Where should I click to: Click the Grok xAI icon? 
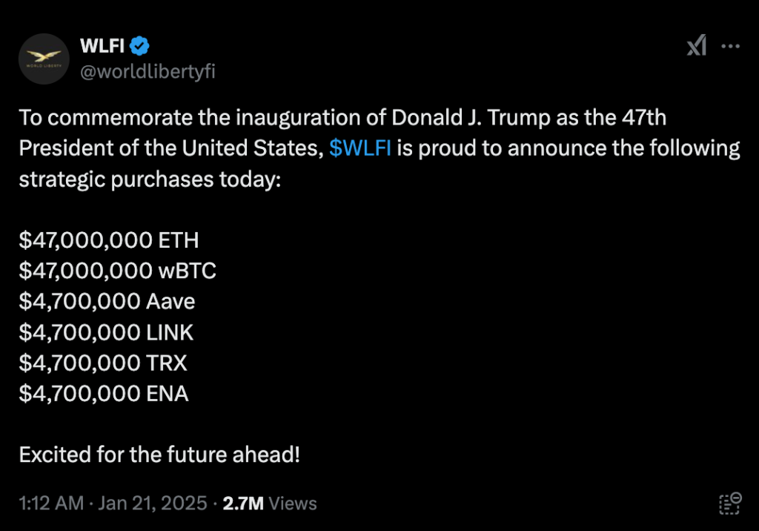[x=697, y=47]
